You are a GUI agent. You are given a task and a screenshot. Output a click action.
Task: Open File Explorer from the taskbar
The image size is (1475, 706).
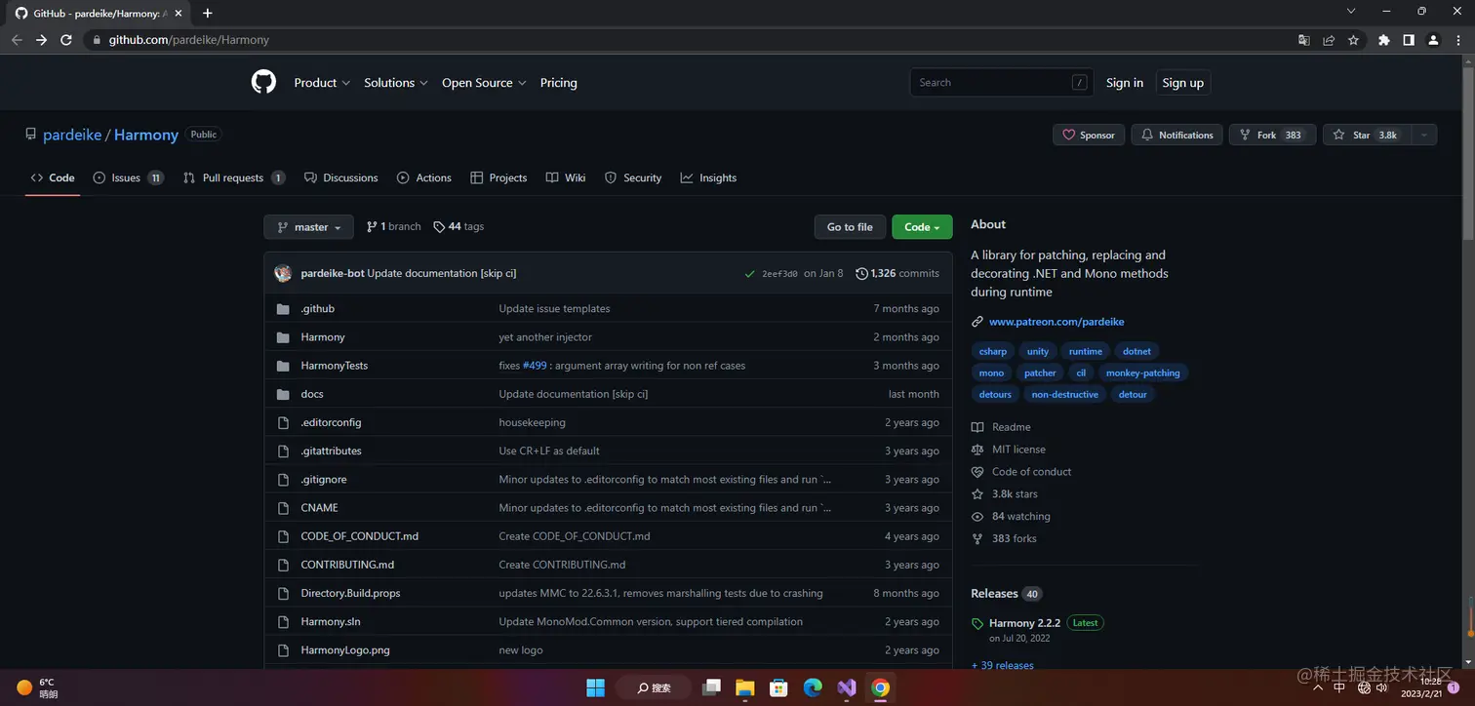[x=744, y=687]
